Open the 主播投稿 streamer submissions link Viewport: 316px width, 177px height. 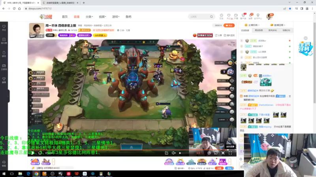coord(252,25)
